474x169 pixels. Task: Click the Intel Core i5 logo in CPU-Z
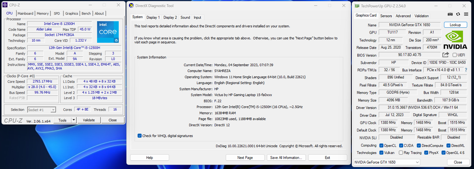coord(108,32)
